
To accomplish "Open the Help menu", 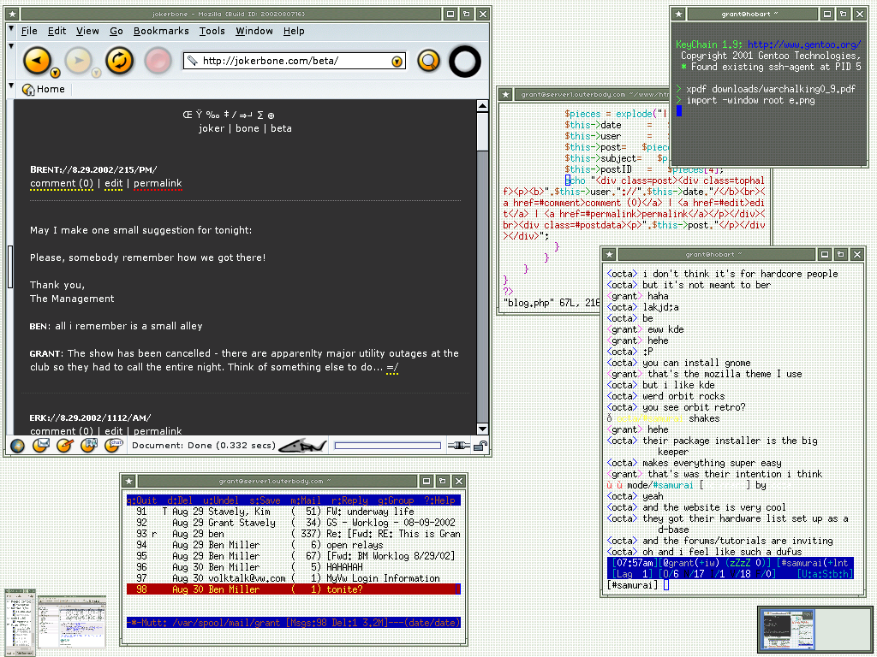I will coord(294,32).
